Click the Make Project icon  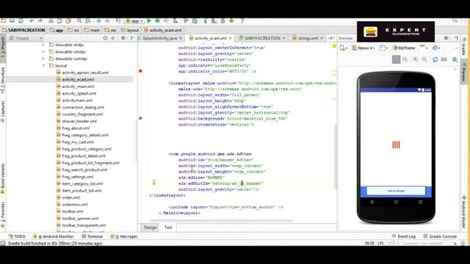point(118,21)
